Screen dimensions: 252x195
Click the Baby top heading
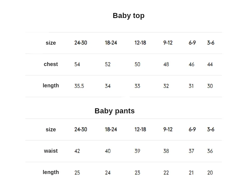(128, 16)
